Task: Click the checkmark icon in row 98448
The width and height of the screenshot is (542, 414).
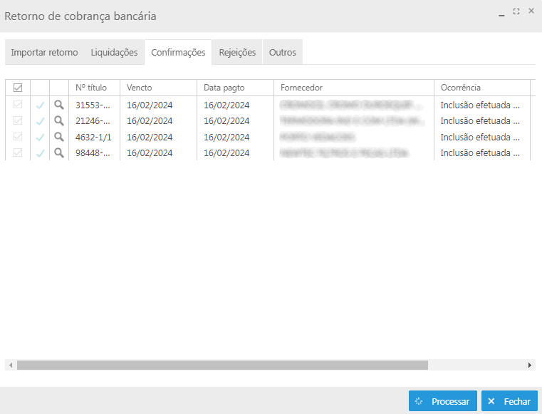Action: [40, 153]
